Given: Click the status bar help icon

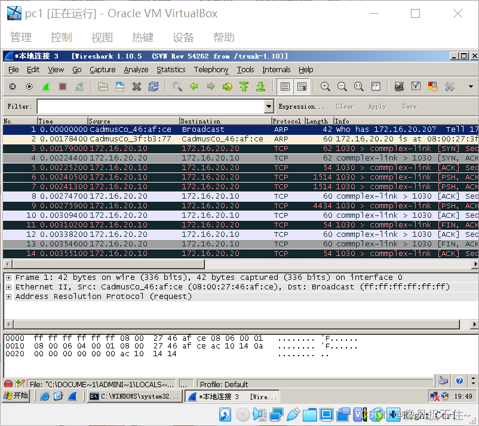Looking at the screenshot, I should tap(459, 381).
